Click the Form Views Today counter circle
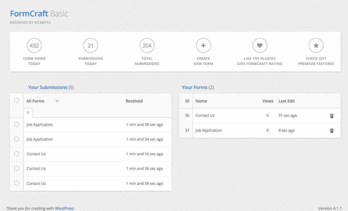Image resolution: width=348 pixels, height=211 pixels. 34,45
